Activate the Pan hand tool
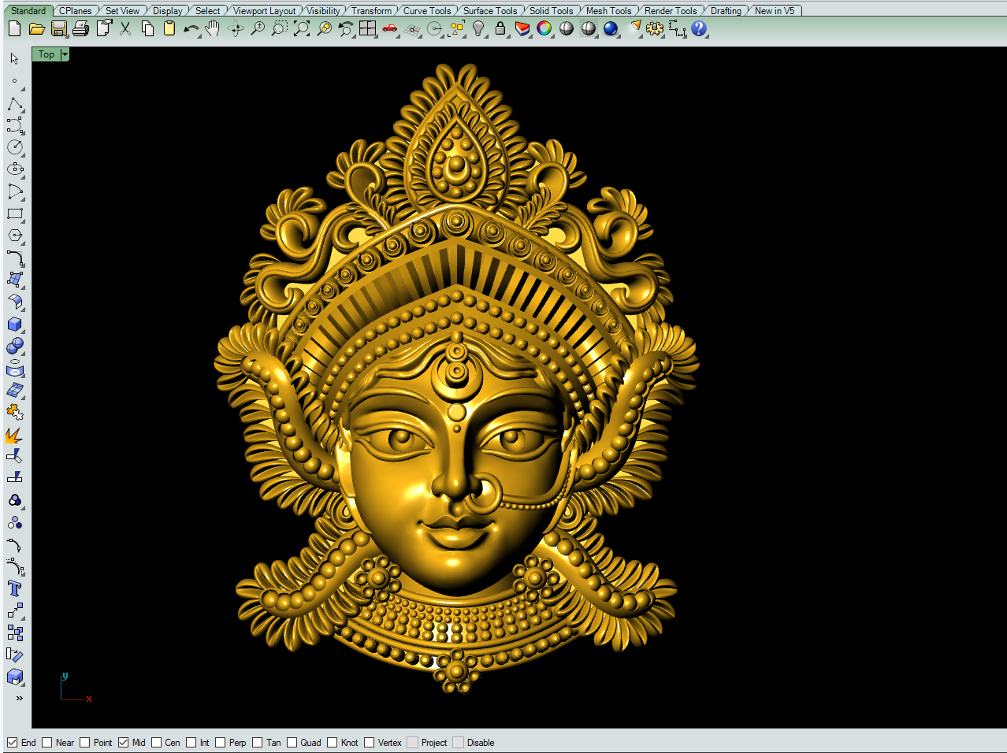Screen dimensions: 1007x753 (213, 29)
